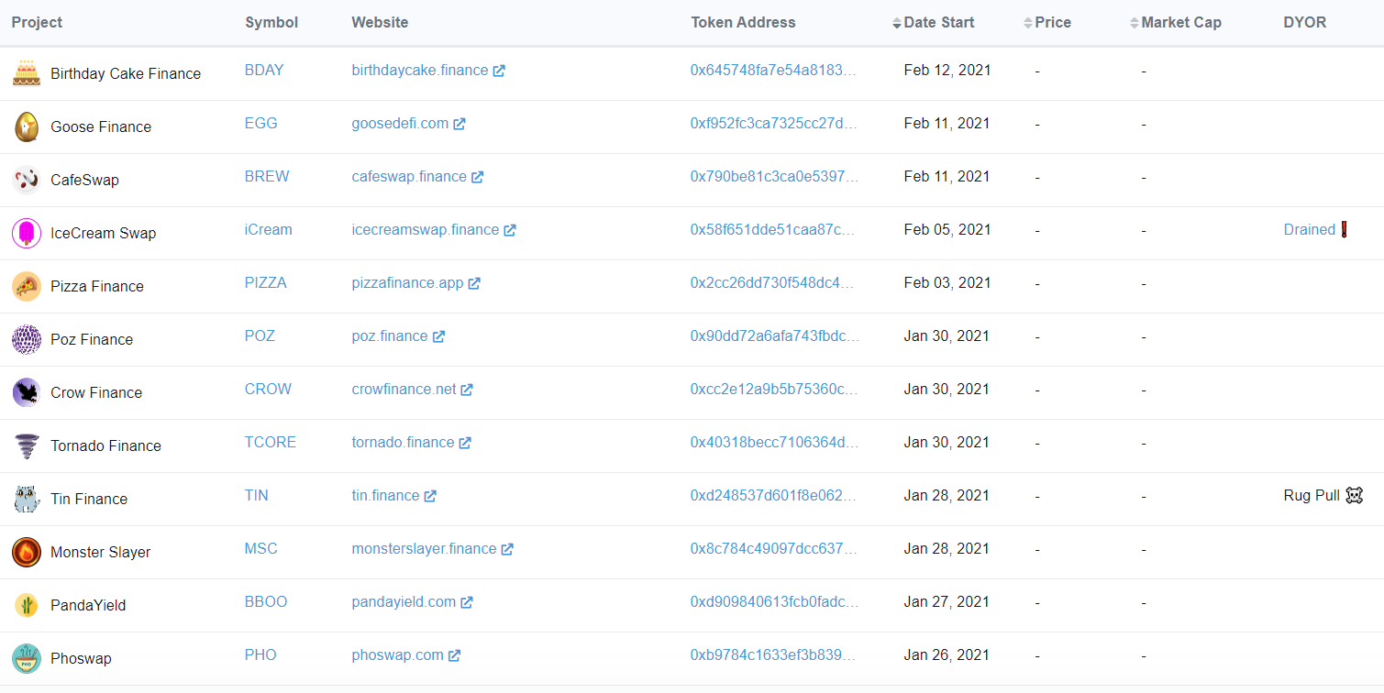Click the Monster Slayer flame icon
Viewport: 1384px width, 693px height.
click(27, 552)
